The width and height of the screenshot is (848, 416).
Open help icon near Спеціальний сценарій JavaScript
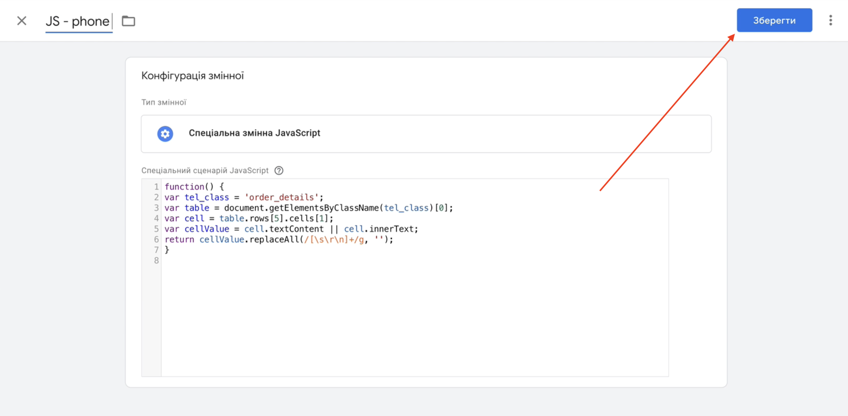279,171
